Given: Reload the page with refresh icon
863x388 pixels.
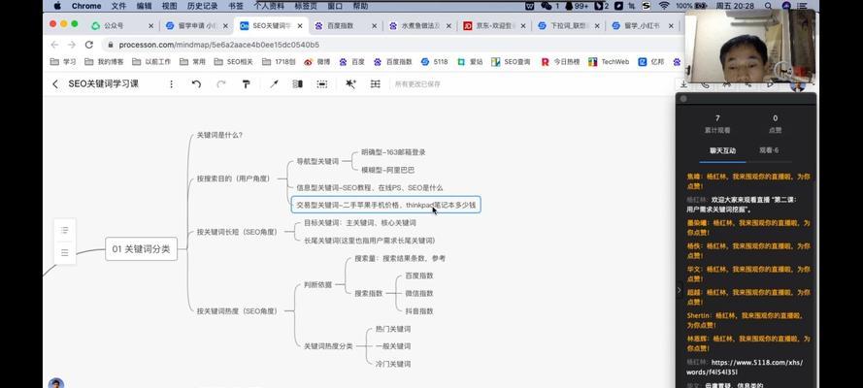Looking at the screenshot, I should point(89,45).
